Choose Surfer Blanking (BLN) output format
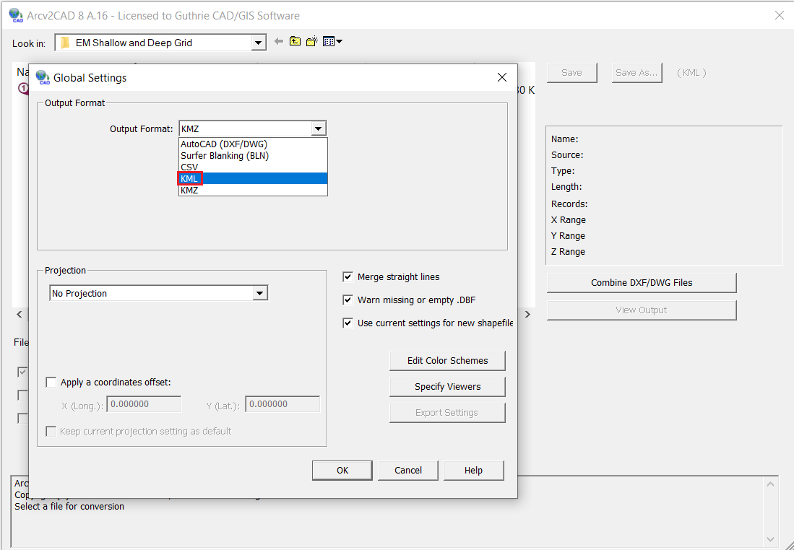Screen dimensions: 794x550 point(253,156)
